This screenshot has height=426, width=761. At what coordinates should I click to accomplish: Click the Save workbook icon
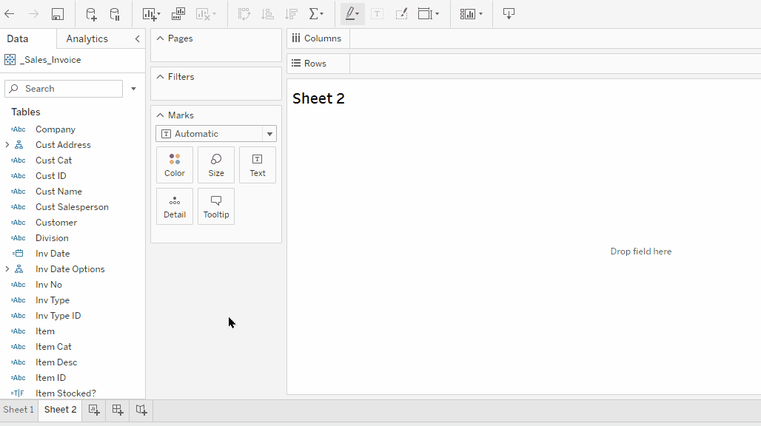[x=57, y=14]
